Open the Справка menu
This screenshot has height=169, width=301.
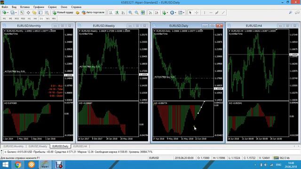pos(76,7)
